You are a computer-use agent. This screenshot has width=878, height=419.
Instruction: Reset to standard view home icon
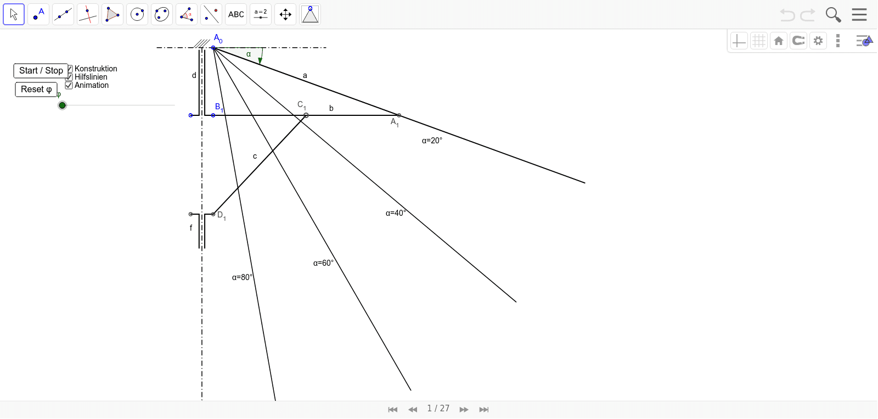tap(779, 41)
